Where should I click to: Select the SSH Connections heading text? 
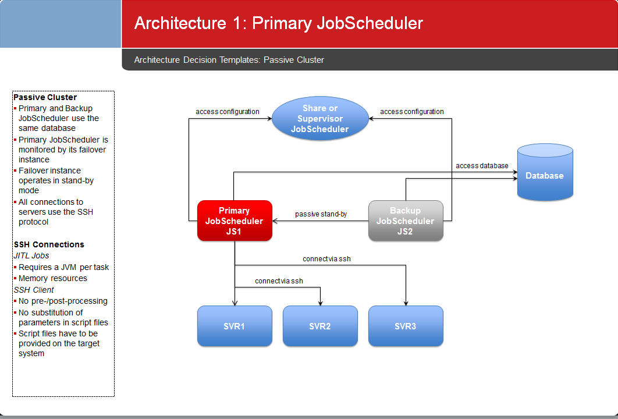tap(49, 244)
